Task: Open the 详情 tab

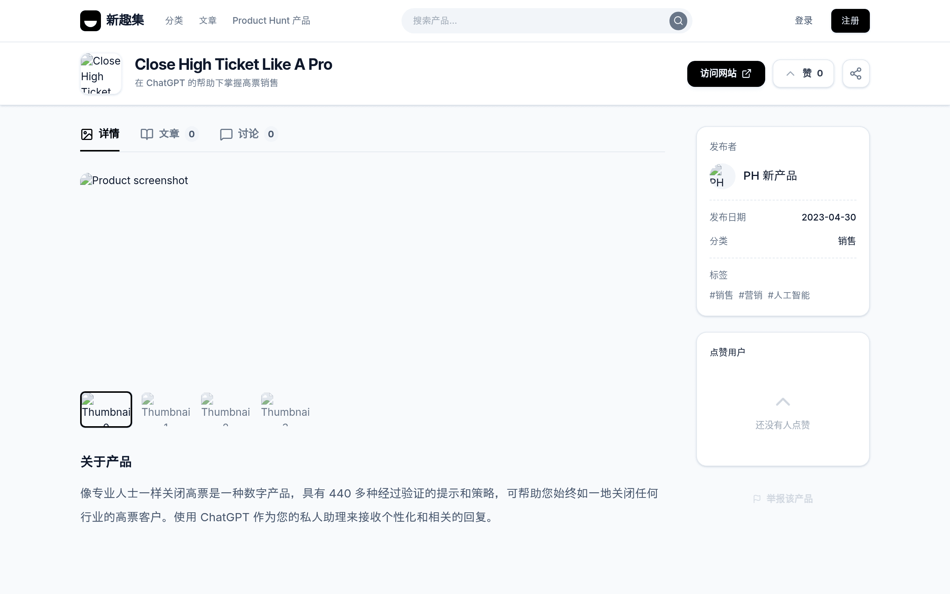Action: [100, 134]
